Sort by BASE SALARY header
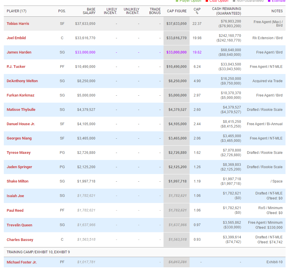Screen dimensions: 287x272 tap(89, 11)
